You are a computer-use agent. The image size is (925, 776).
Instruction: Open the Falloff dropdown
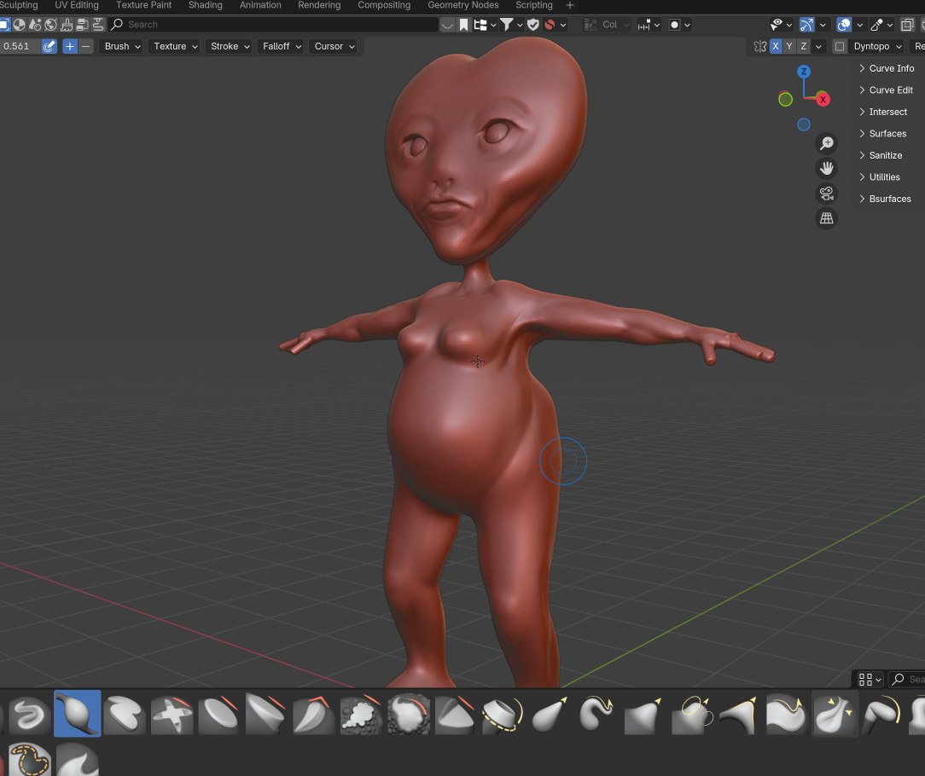[282, 47]
